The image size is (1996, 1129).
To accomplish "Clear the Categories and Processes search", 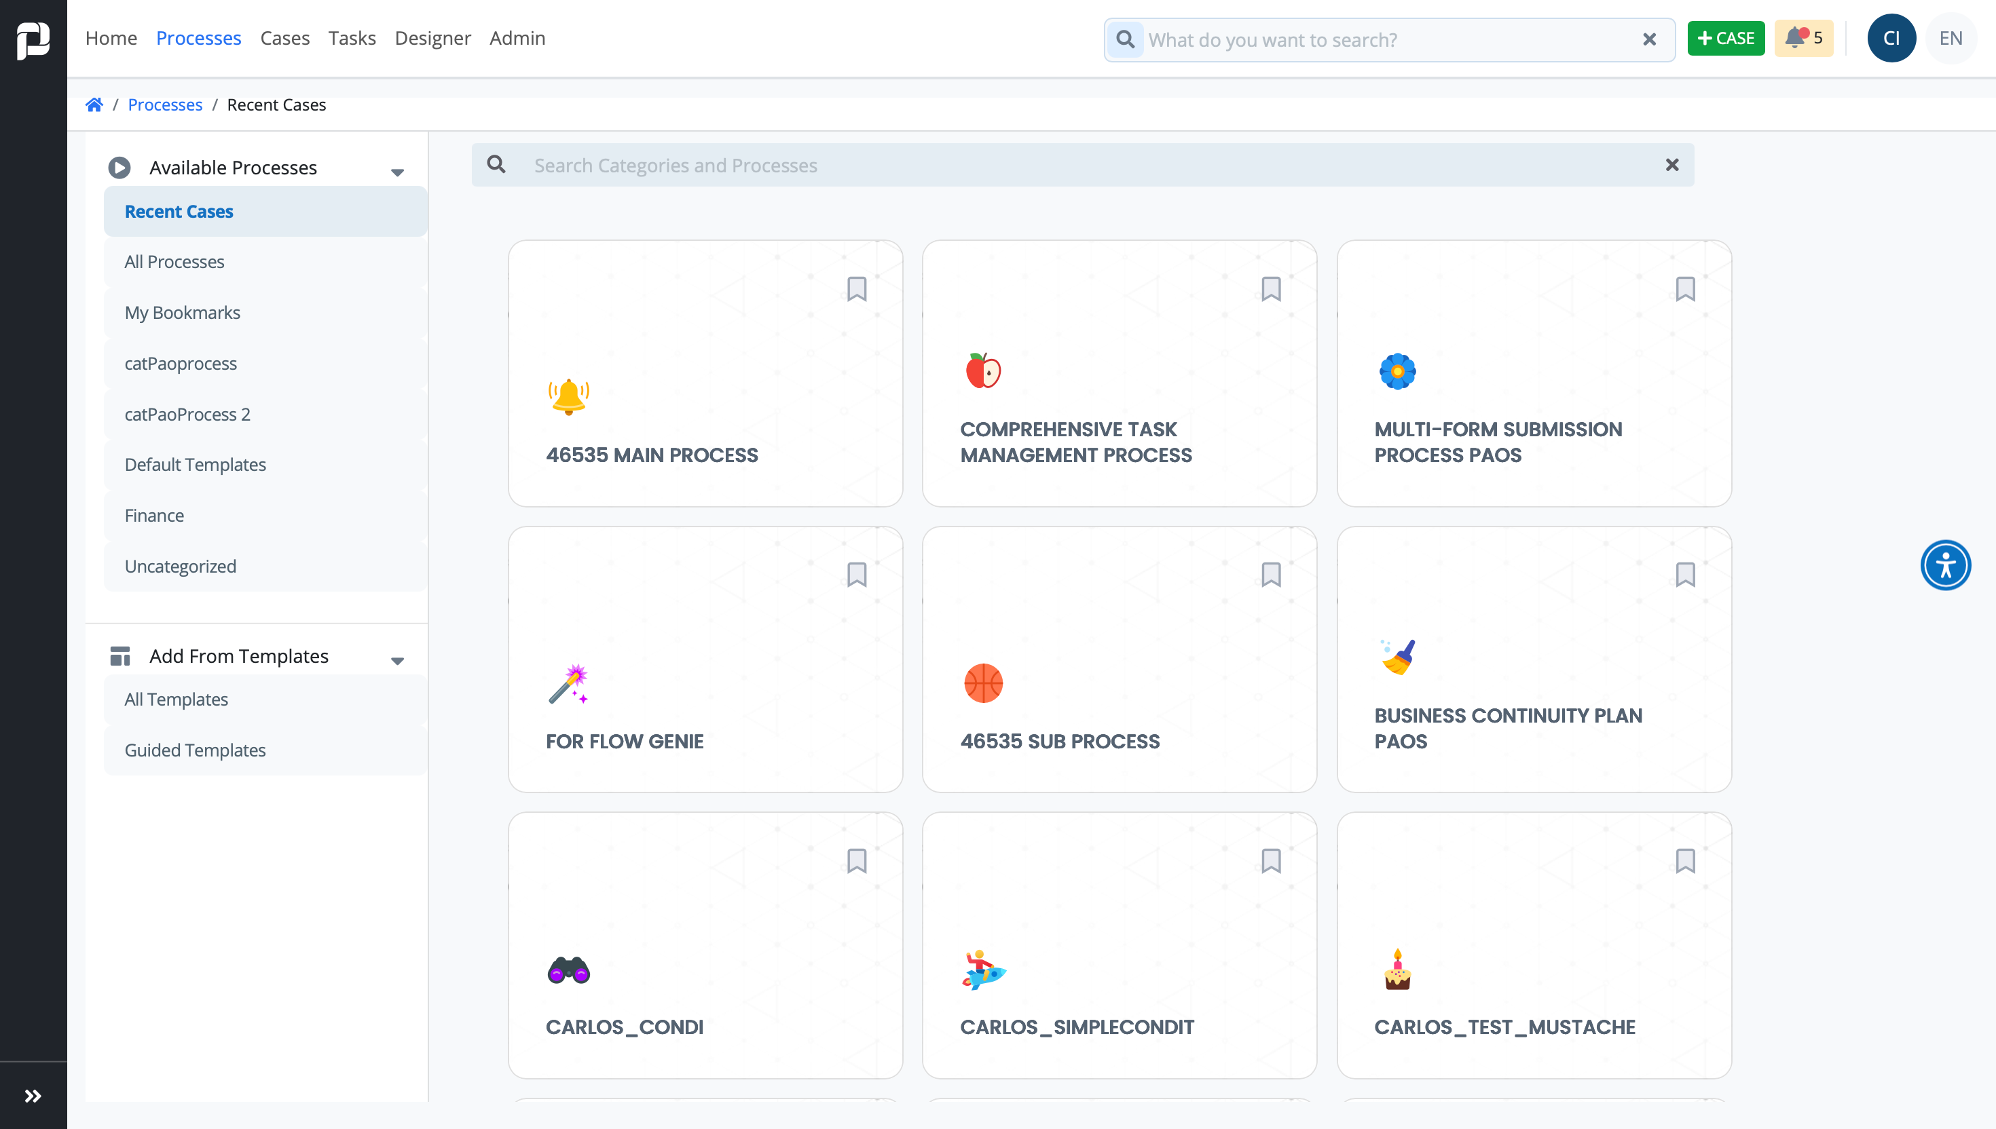I will (1671, 164).
